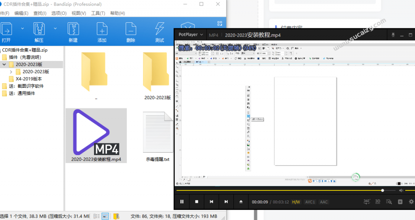Stop the video playback
The image size is (415, 220).
tap(197, 202)
